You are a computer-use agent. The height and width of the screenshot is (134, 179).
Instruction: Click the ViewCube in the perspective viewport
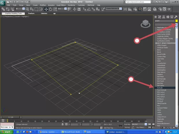146,23
